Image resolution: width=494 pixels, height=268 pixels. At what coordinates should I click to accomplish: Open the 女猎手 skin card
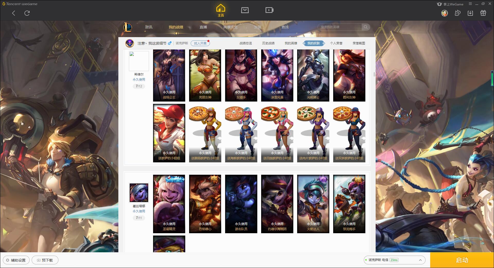(241, 75)
